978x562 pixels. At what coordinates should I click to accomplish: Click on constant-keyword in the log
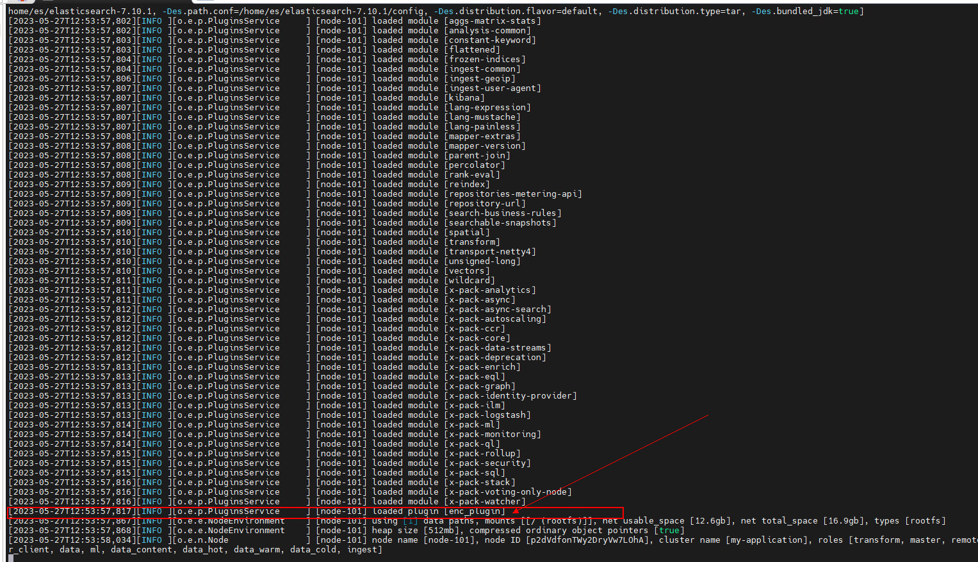pos(490,40)
